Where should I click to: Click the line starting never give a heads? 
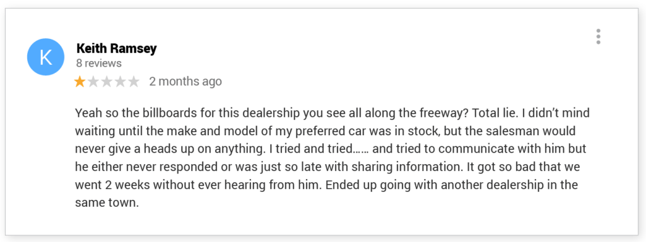point(331,150)
